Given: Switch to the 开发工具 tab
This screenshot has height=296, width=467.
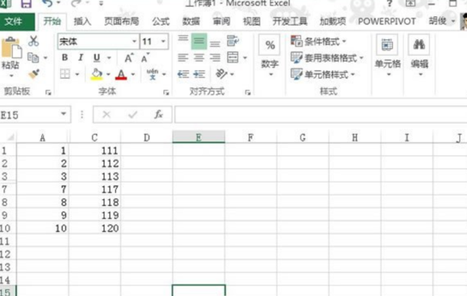Looking at the screenshot, I should [290, 21].
